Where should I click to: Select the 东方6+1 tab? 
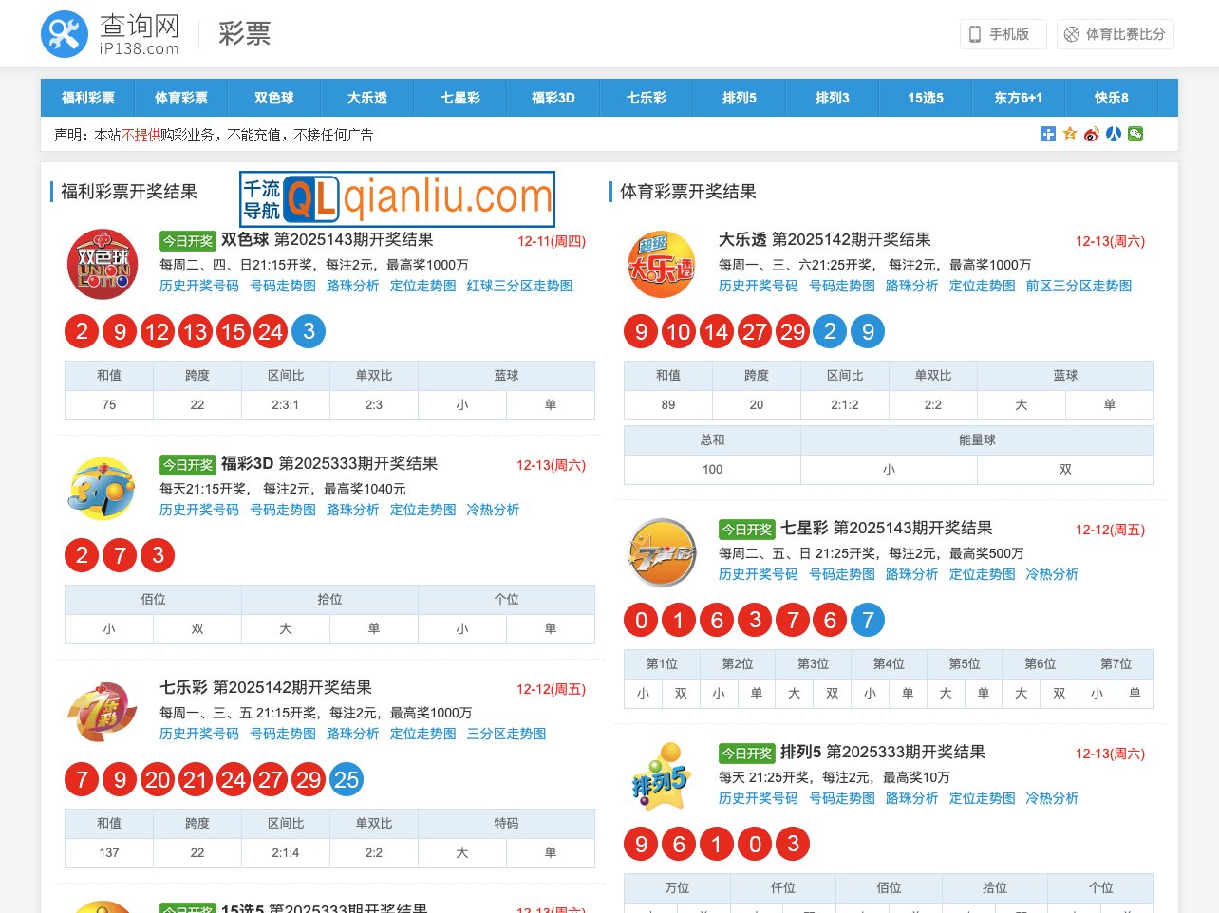(x=1018, y=97)
